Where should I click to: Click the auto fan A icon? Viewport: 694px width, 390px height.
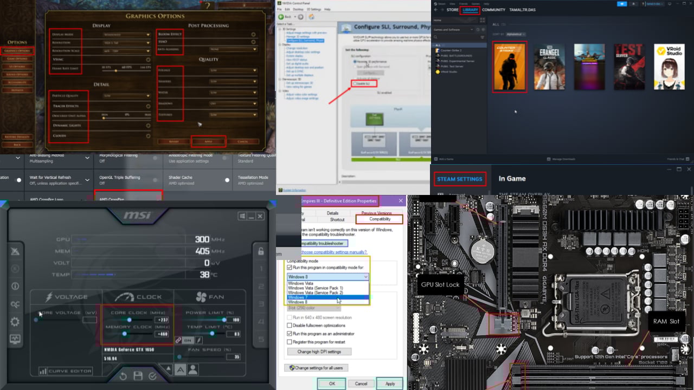pyautogui.click(x=181, y=369)
